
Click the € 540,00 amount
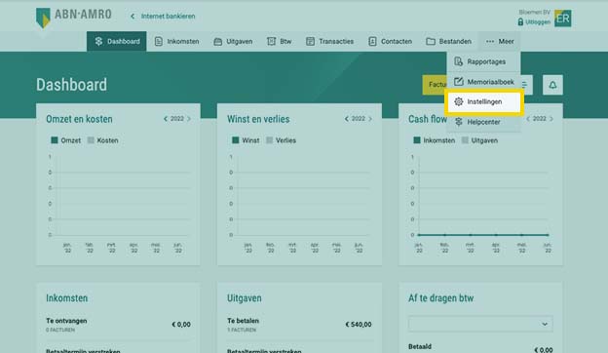tap(359, 325)
